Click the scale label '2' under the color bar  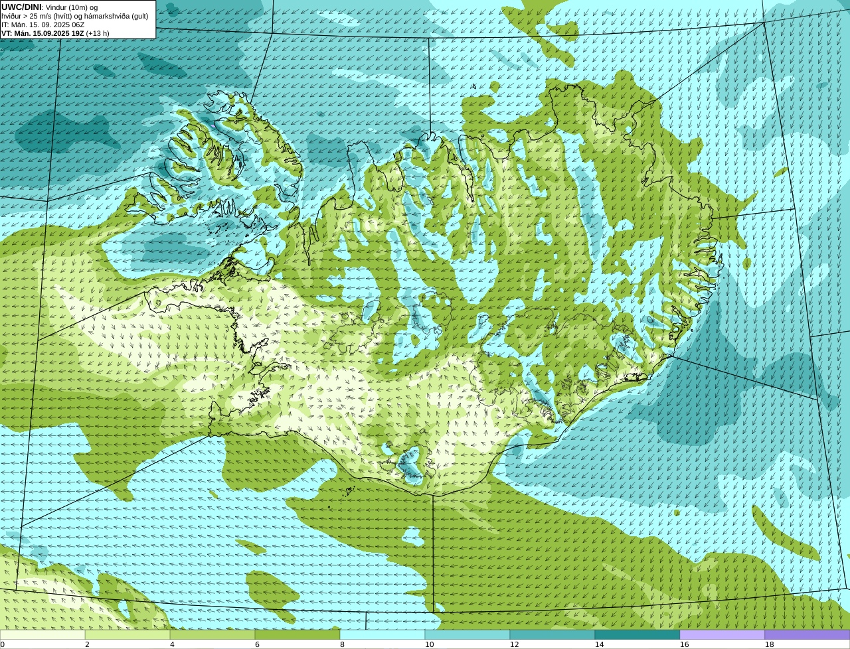pyautogui.click(x=87, y=644)
